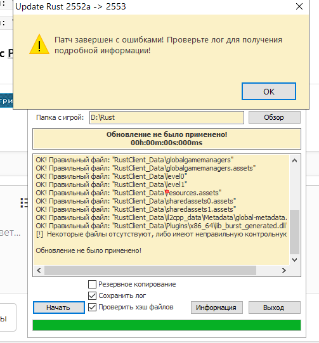319x343 pixels.
Task: Close the Update Rust error dialog
Action: tap(299, 6)
